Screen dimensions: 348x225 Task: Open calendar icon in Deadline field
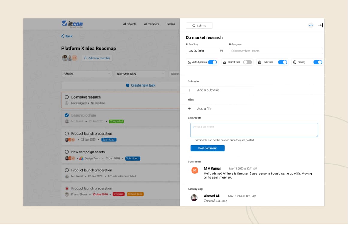pos(222,51)
